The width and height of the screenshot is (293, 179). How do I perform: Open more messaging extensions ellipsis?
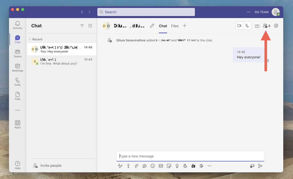(x=210, y=166)
